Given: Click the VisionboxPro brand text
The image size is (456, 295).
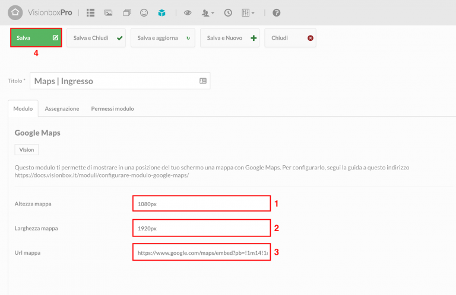Looking at the screenshot, I should click(50, 12).
